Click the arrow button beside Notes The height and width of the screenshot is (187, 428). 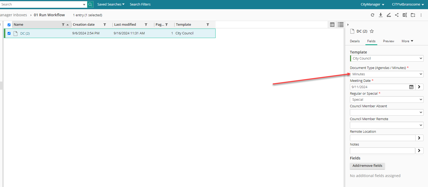click(419, 151)
